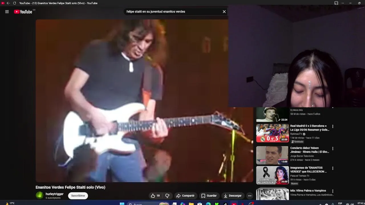This screenshot has width=365, height=205.
Task: Save video using Guardar button
Action: (x=209, y=196)
